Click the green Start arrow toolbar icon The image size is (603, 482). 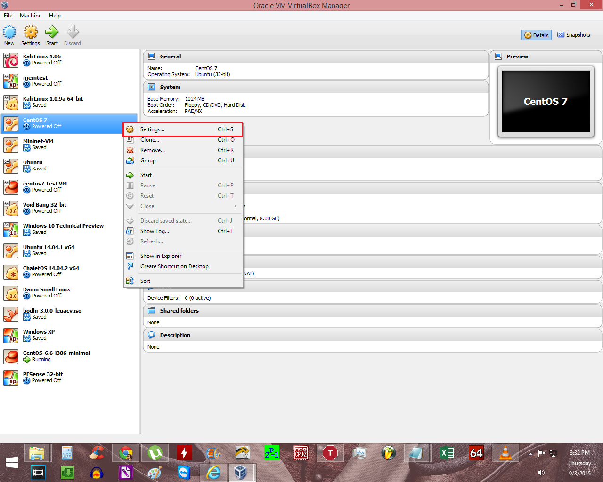pyautogui.click(x=52, y=32)
